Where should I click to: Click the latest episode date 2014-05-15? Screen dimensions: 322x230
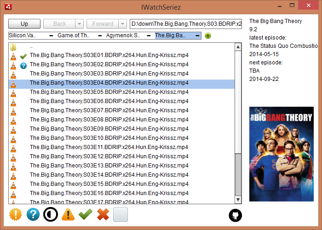coord(264,54)
